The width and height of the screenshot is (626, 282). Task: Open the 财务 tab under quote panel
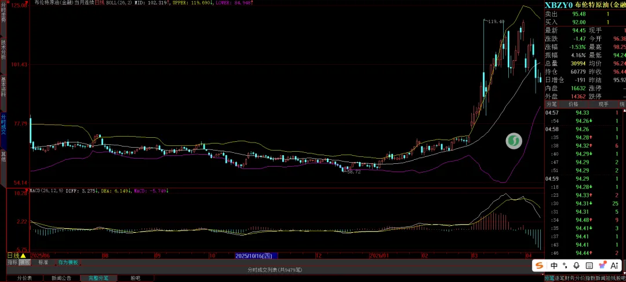tap(570, 278)
